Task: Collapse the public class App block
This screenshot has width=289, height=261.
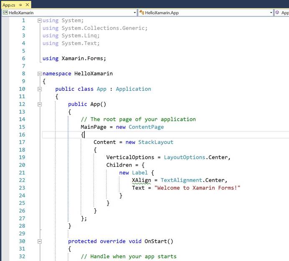Action: [x=39, y=89]
